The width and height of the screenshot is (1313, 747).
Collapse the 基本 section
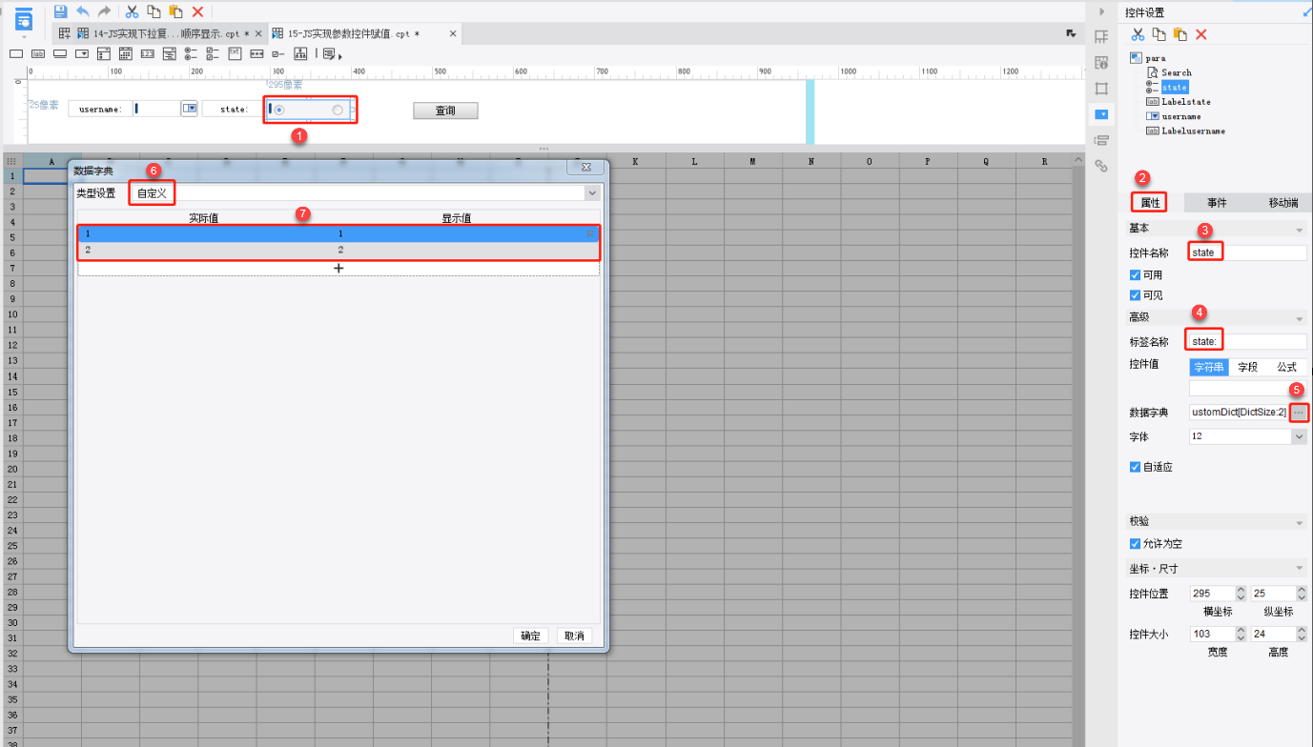(1299, 230)
